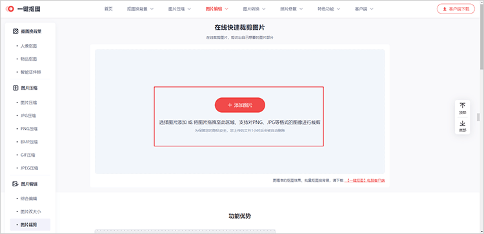Open 物品抠图 from the sidebar
This screenshot has height=234, width=484.
(28, 59)
